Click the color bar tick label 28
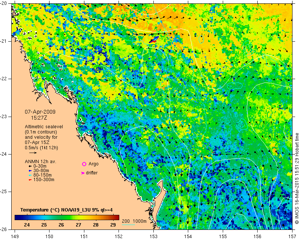The height and width of the screenshot is (240, 300). 96,225
